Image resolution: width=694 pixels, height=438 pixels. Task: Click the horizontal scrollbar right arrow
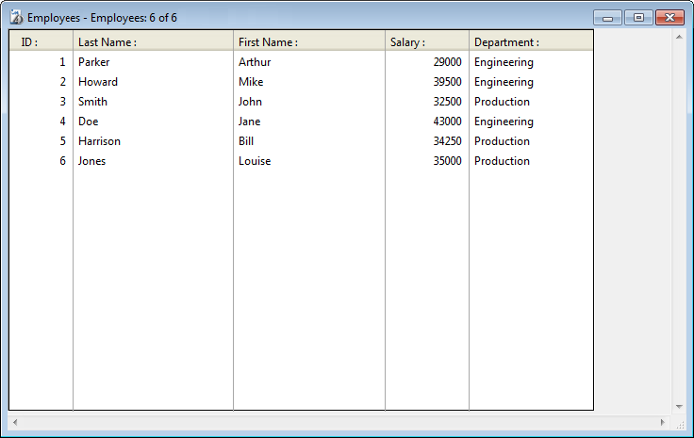tap(662, 422)
